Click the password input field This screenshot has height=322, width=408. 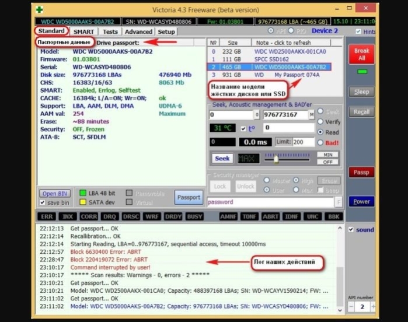click(x=270, y=202)
